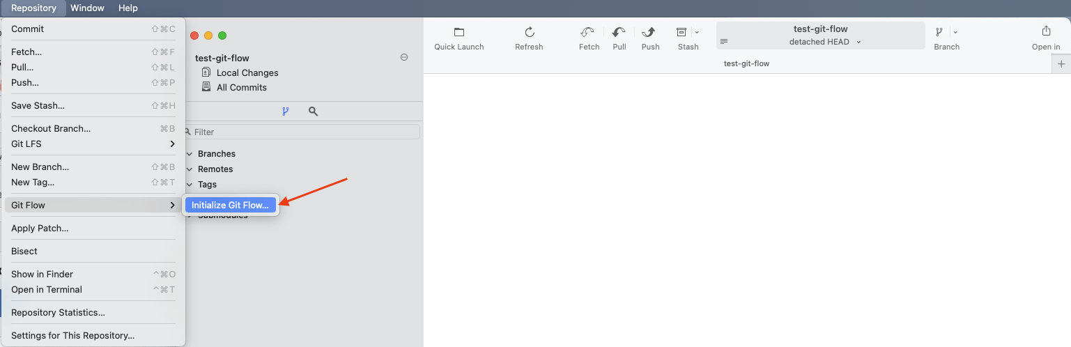Viewport: 1071px width, 347px height.
Task: Add a new tab with plus button
Action: (1061, 64)
